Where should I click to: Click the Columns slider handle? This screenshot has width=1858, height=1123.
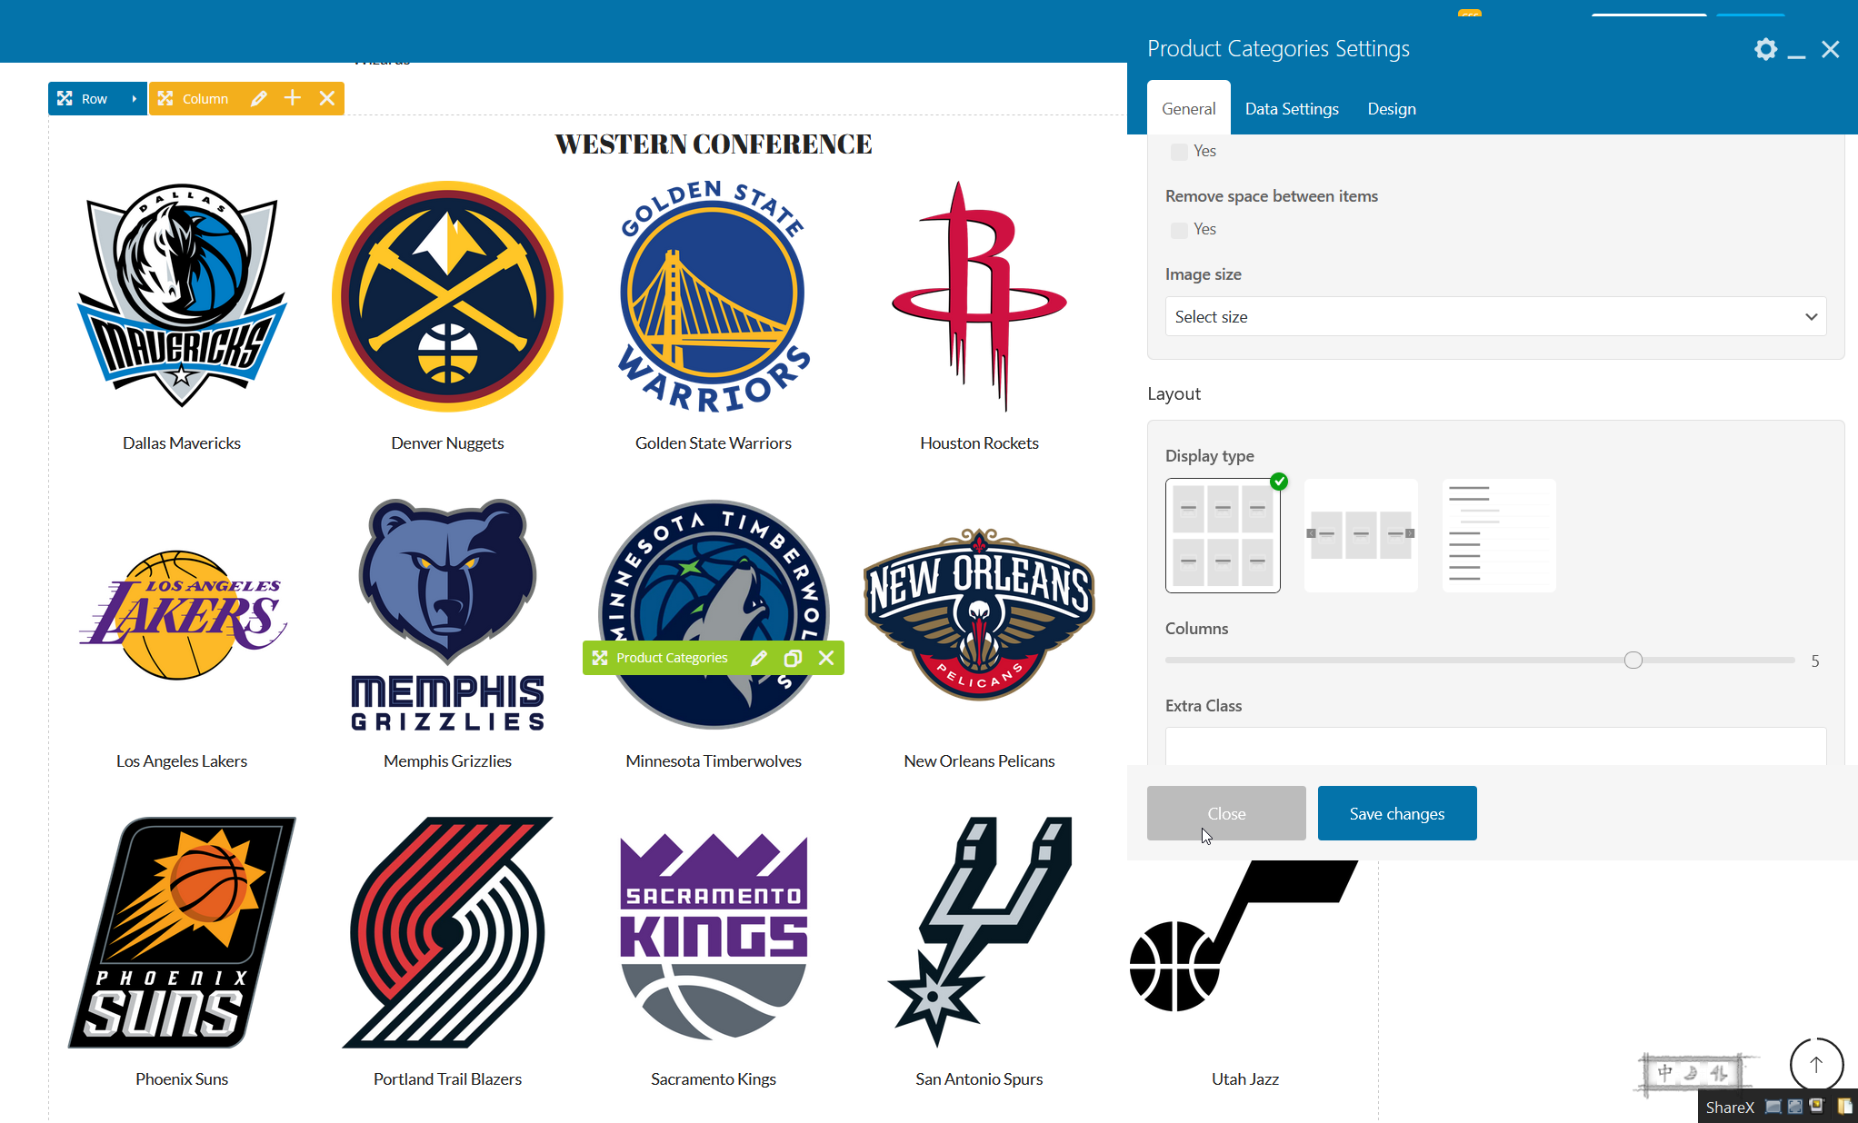1633,661
